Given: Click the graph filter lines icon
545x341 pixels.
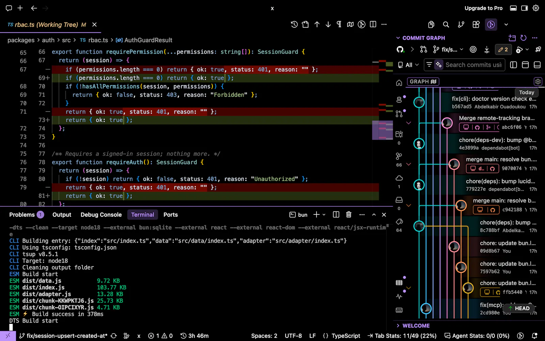Looking at the screenshot, I should pyautogui.click(x=429, y=64).
